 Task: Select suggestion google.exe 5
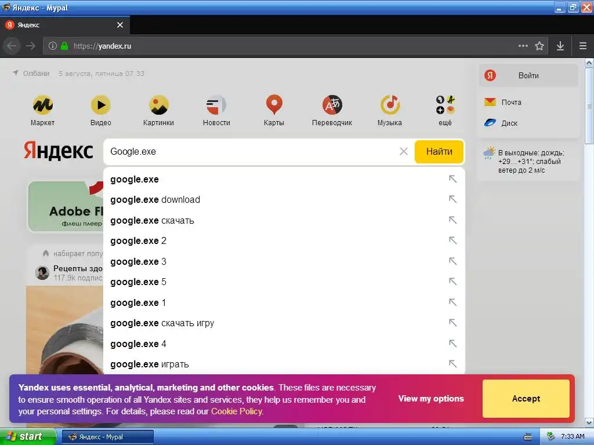point(284,282)
